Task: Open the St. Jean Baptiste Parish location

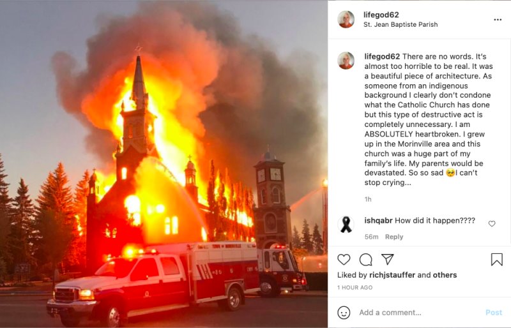Action: pos(400,24)
